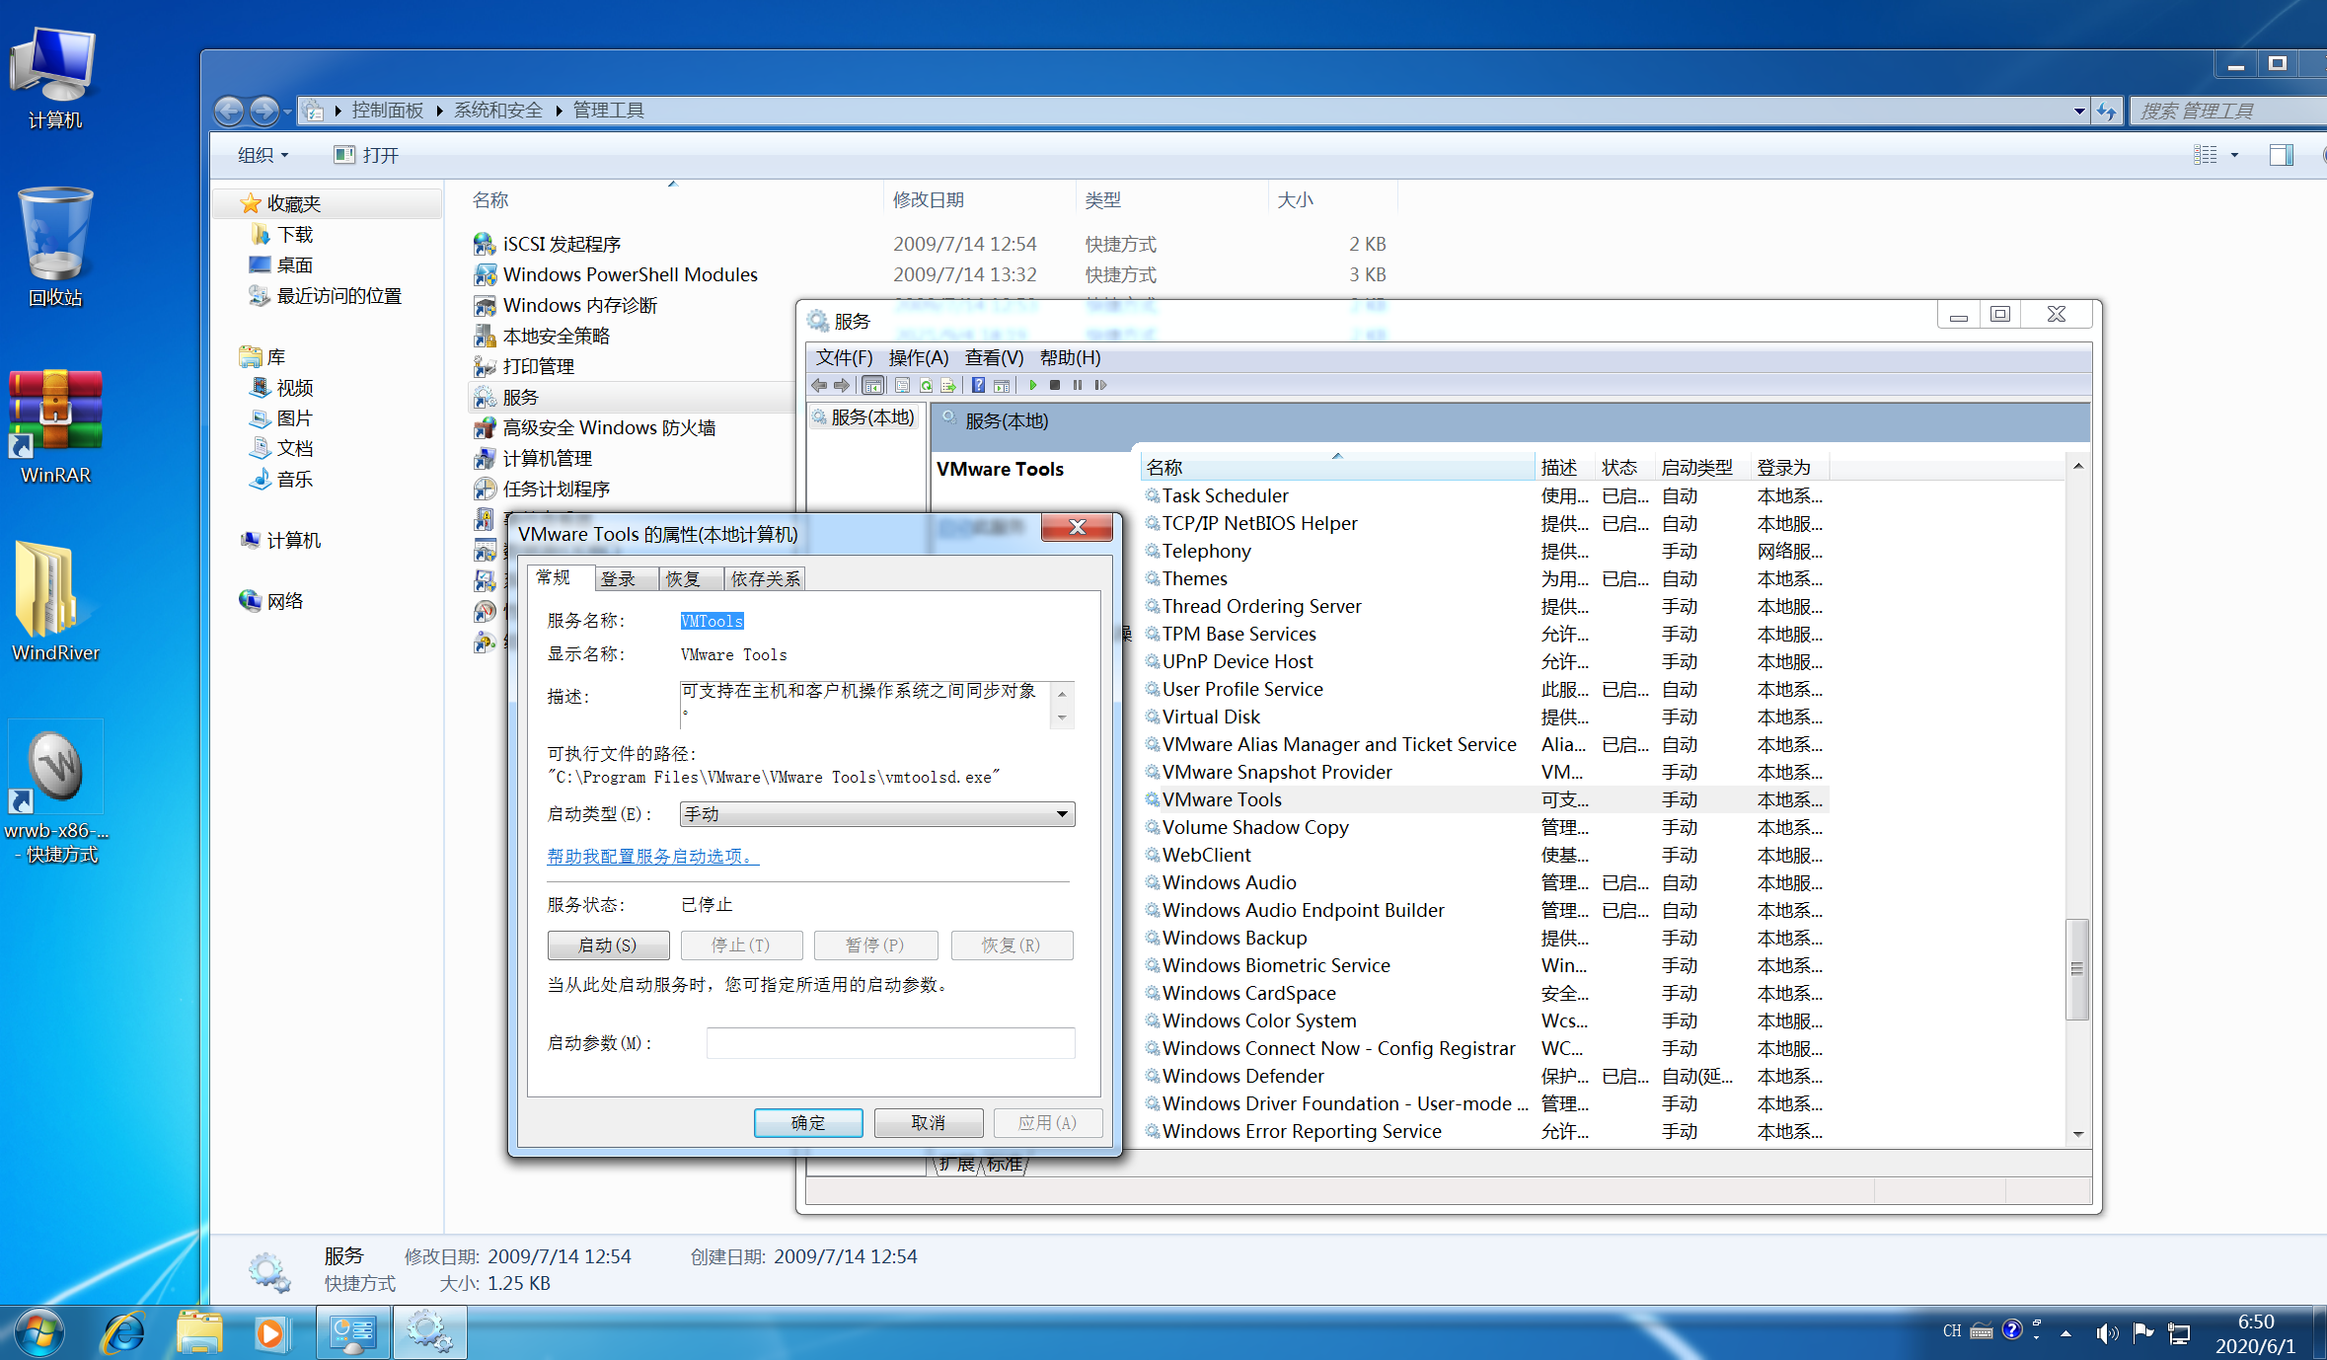Screen dimensions: 2327x1360
Task: Click the blue Help question-mark toolbar icon
Action: 978,385
